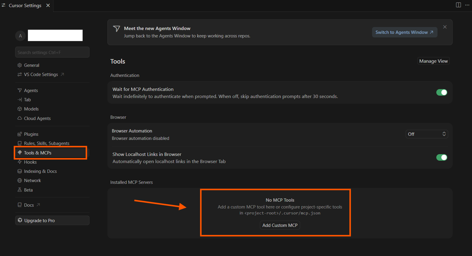Viewport: 472px width, 256px height.
Task: Open the more actions ellipsis menu
Action: (x=467, y=5)
